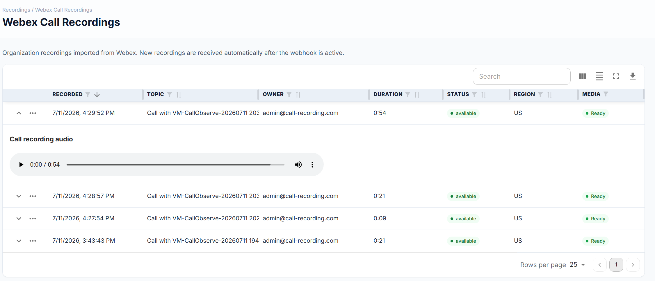
Task: Sort by the Status column
Action: (x=483, y=95)
